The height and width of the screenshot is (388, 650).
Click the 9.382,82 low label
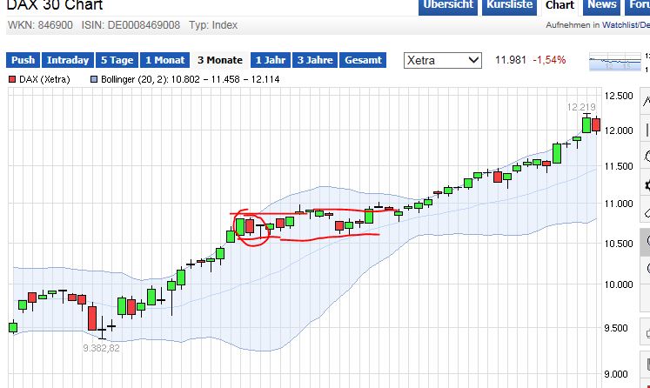(101, 348)
